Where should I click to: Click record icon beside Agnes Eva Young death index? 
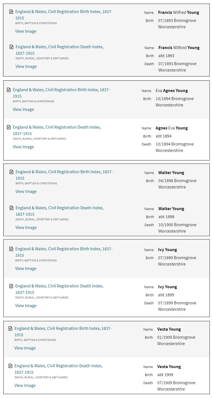pyautogui.click(x=9, y=127)
